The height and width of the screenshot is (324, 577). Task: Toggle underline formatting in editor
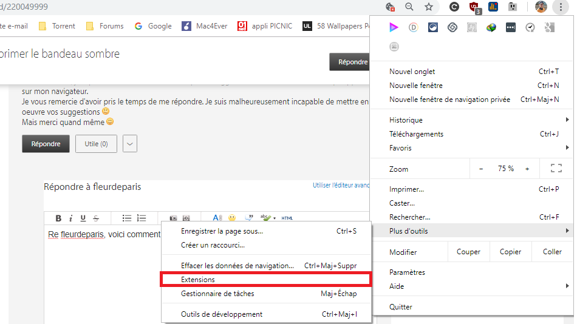(83, 218)
